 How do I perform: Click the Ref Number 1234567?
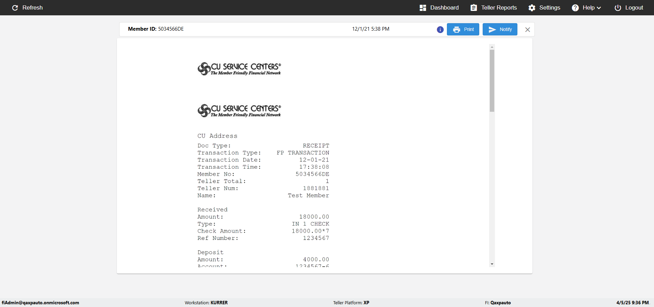(316, 238)
